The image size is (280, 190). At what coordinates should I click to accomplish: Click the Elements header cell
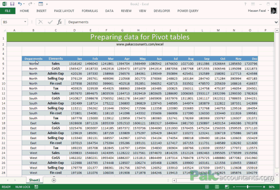coord(56,59)
